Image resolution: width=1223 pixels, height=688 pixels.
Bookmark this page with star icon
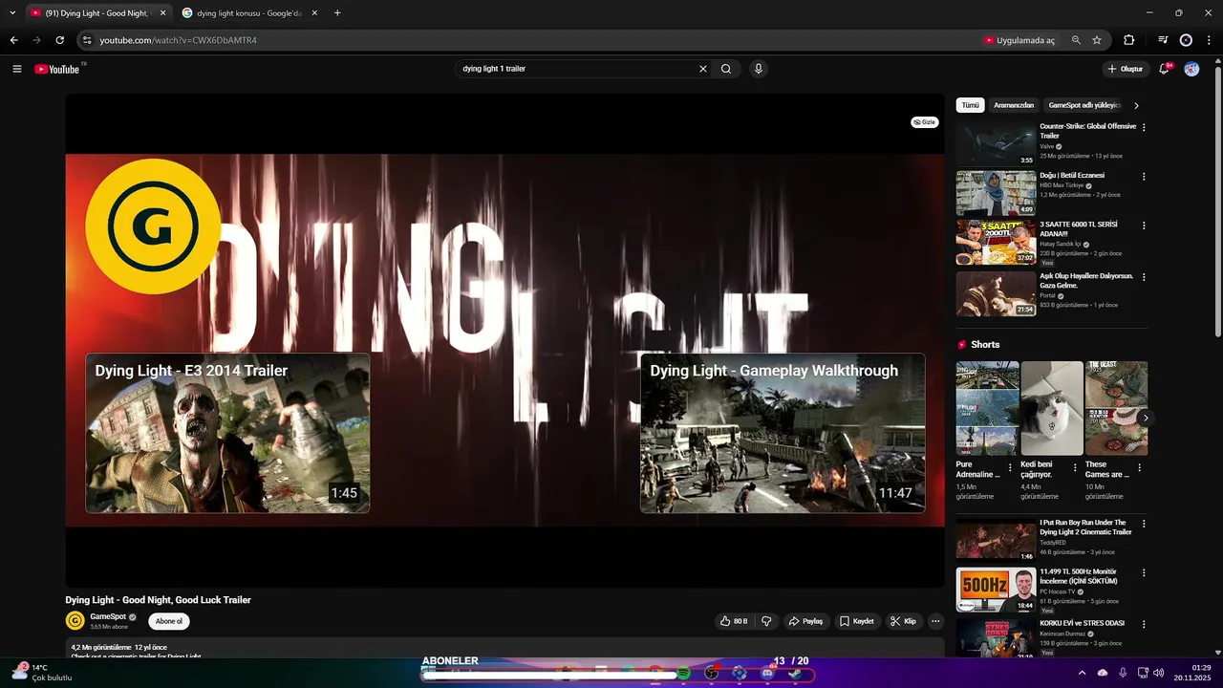(x=1097, y=40)
